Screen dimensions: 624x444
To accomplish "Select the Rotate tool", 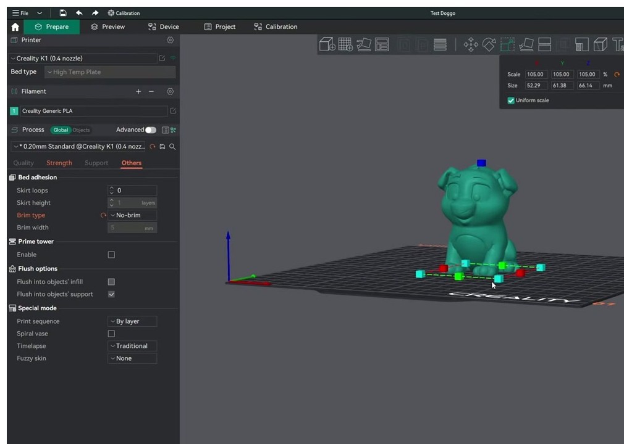I will pyautogui.click(x=489, y=44).
